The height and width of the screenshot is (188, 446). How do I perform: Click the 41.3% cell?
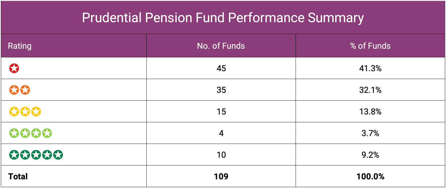370,68
